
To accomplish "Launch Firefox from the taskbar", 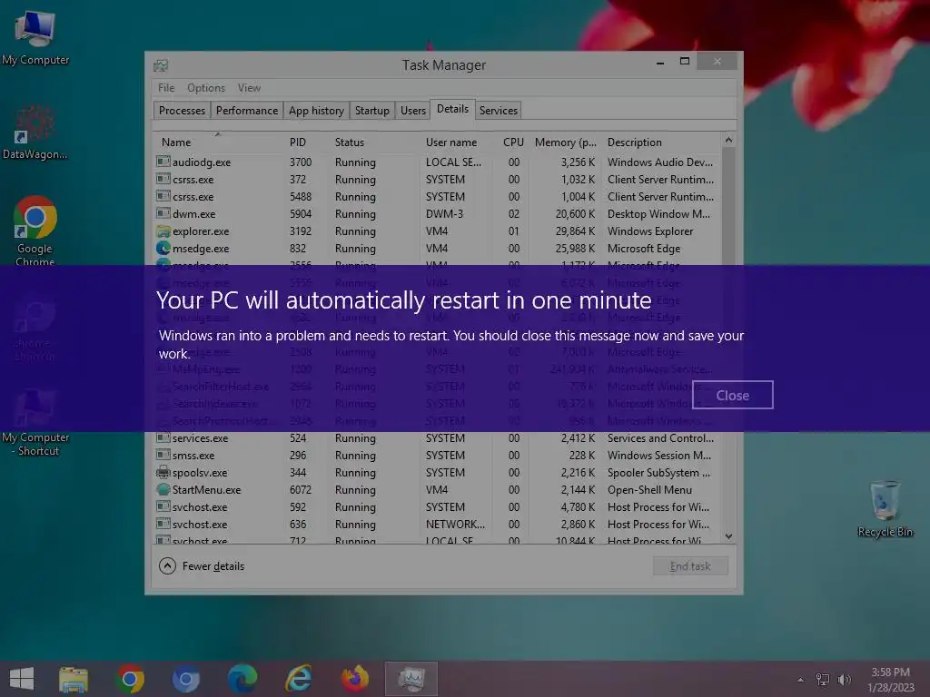I will pos(355,679).
